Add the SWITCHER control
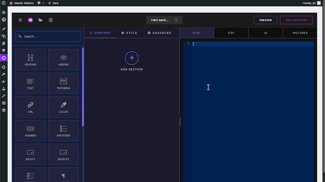This screenshot has height=182, width=325. 63,130
